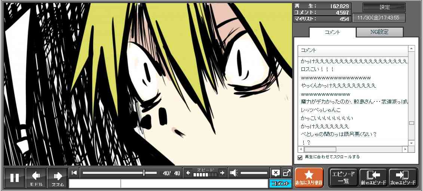Select the コメント tab
This screenshot has height=191, width=423.
pyautogui.click(x=332, y=32)
